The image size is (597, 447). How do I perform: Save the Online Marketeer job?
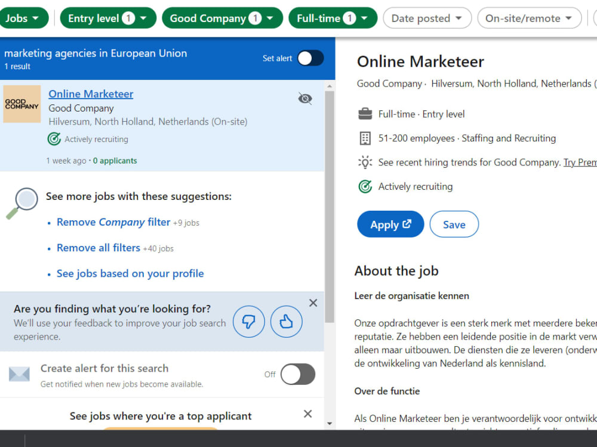tap(454, 224)
